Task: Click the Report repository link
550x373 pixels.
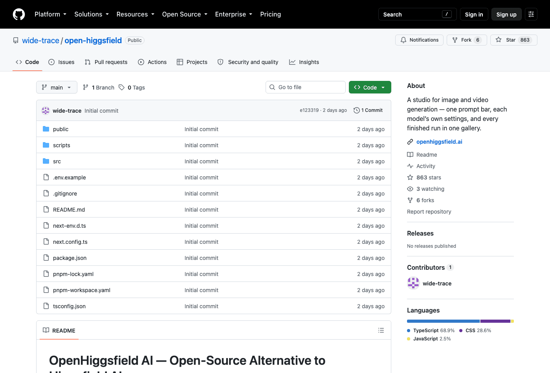Action: (x=429, y=212)
